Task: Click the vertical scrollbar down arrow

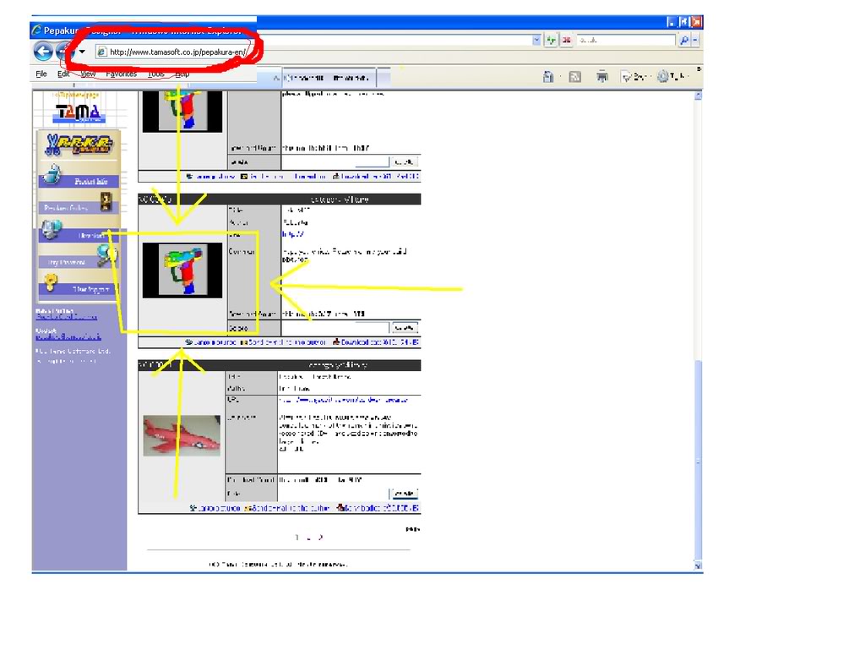Action: [x=698, y=565]
